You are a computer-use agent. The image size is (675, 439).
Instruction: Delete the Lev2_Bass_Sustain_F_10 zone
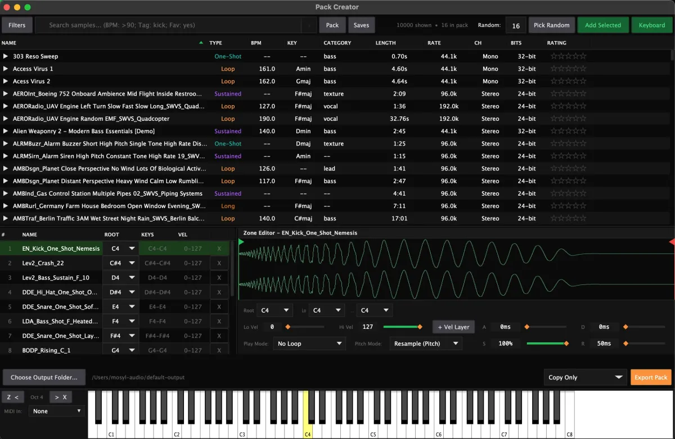coord(219,278)
